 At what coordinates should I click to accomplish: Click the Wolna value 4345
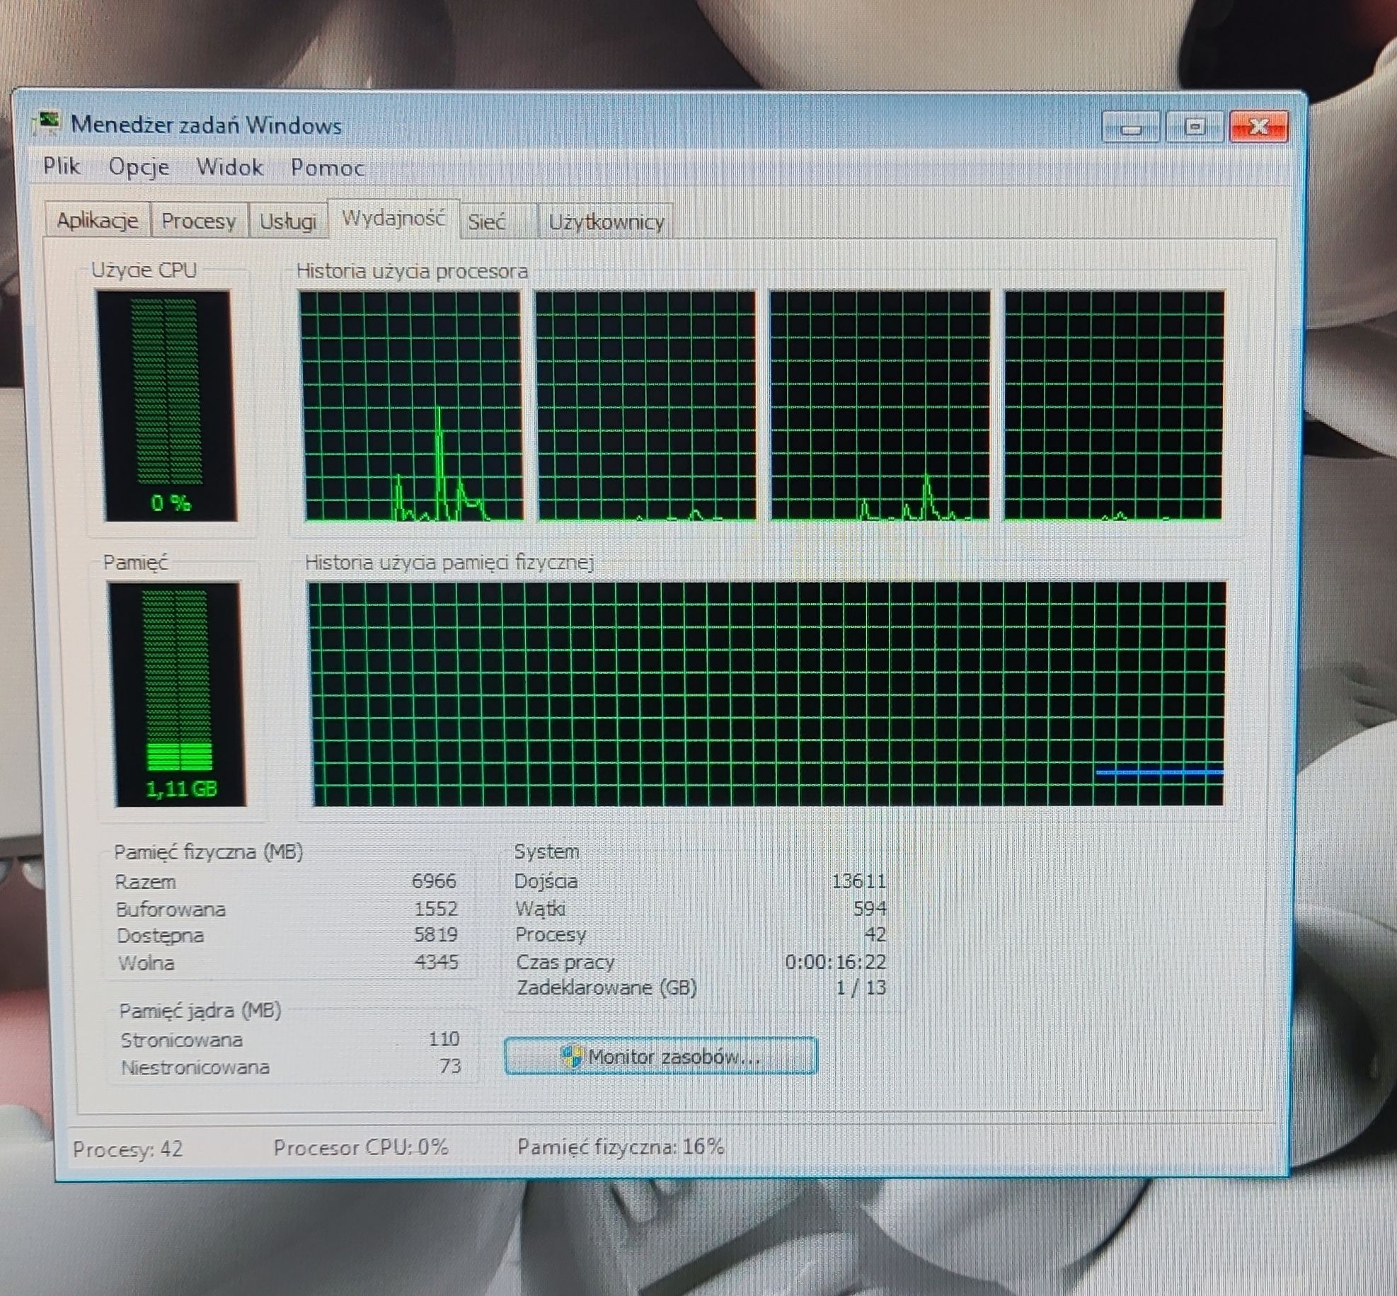436,961
